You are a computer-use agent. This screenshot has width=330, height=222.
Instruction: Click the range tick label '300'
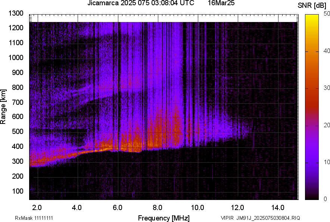coord(18,162)
